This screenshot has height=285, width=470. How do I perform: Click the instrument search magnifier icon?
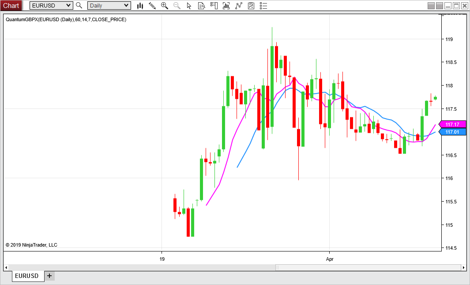79,5
